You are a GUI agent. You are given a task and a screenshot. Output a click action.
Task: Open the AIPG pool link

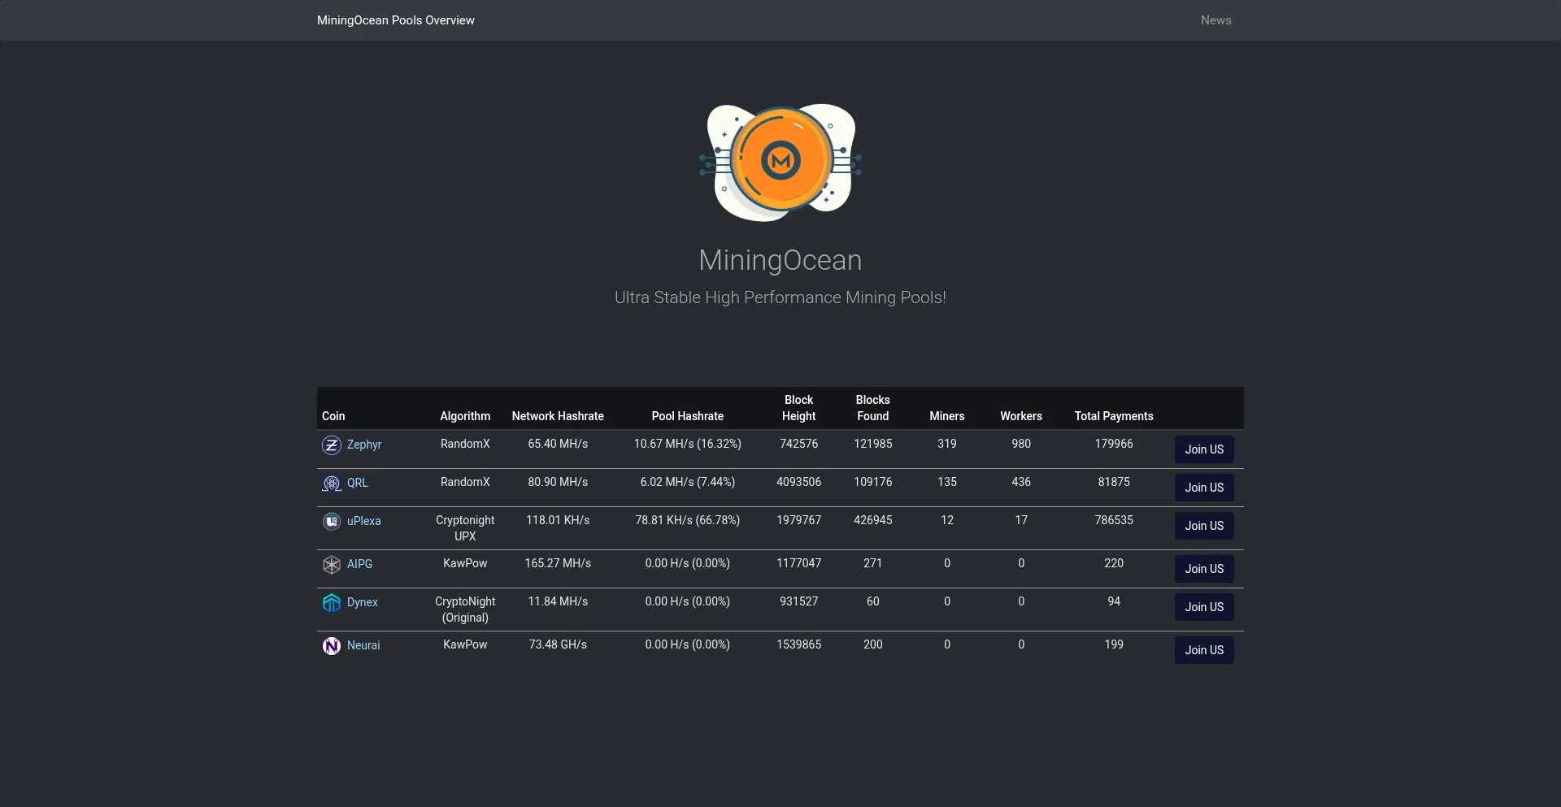359,564
